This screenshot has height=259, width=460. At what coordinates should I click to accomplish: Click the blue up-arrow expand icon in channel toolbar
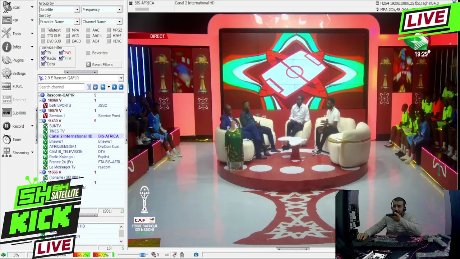(121, 87)
